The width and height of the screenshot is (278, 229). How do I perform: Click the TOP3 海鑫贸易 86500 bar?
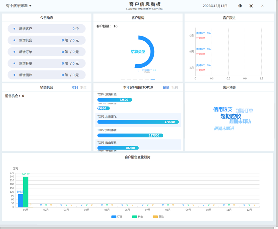point(118,148)
